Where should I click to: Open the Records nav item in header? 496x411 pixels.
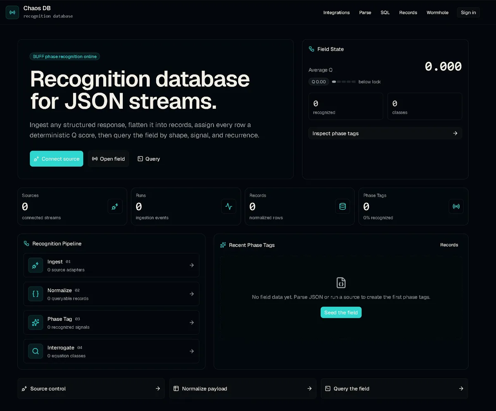click(x=408, y=12)
